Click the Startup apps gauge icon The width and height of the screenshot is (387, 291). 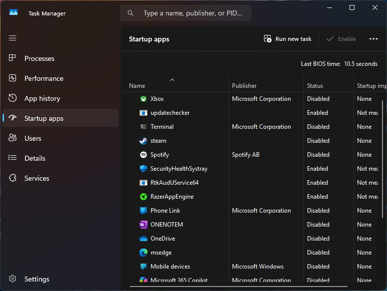tap(12, 118)
